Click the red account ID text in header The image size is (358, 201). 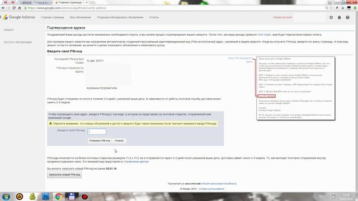282,17
